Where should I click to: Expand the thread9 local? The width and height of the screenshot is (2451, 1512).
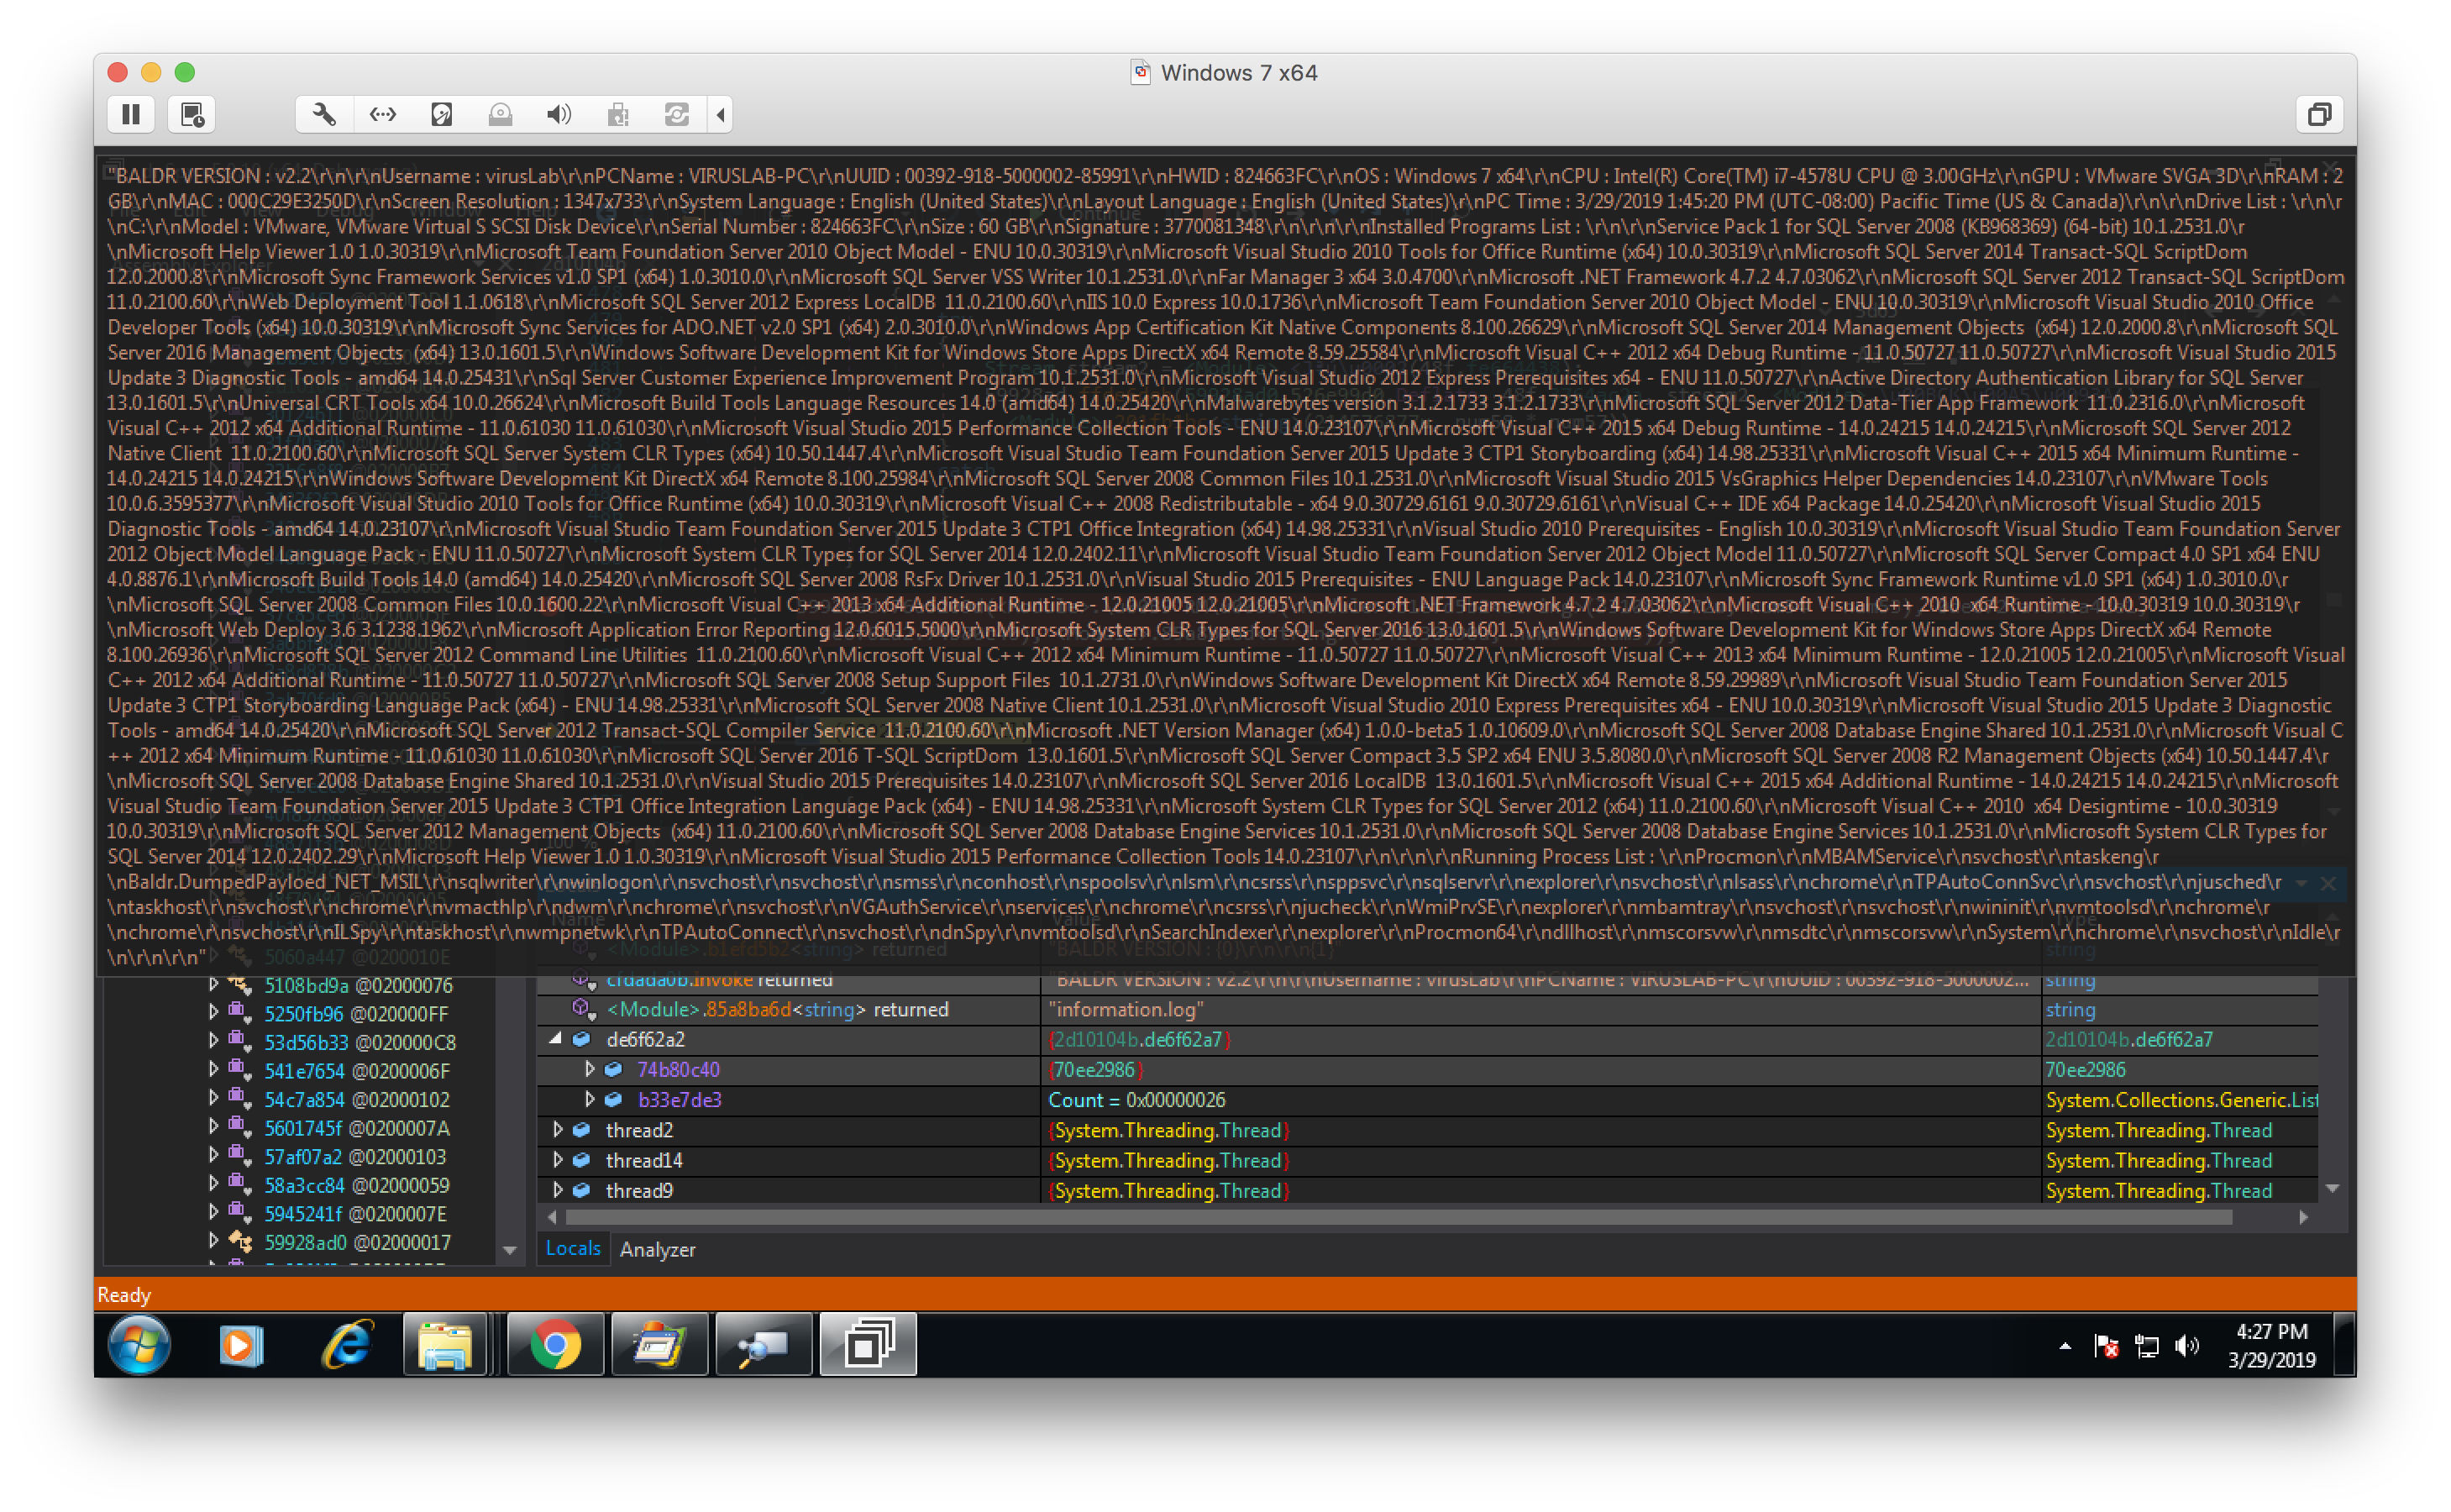pos(558,1190)
